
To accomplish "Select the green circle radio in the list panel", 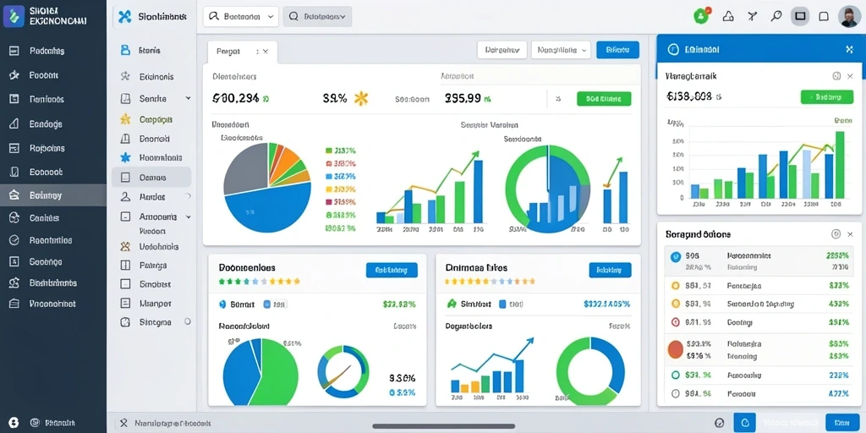I will point(675,375).
